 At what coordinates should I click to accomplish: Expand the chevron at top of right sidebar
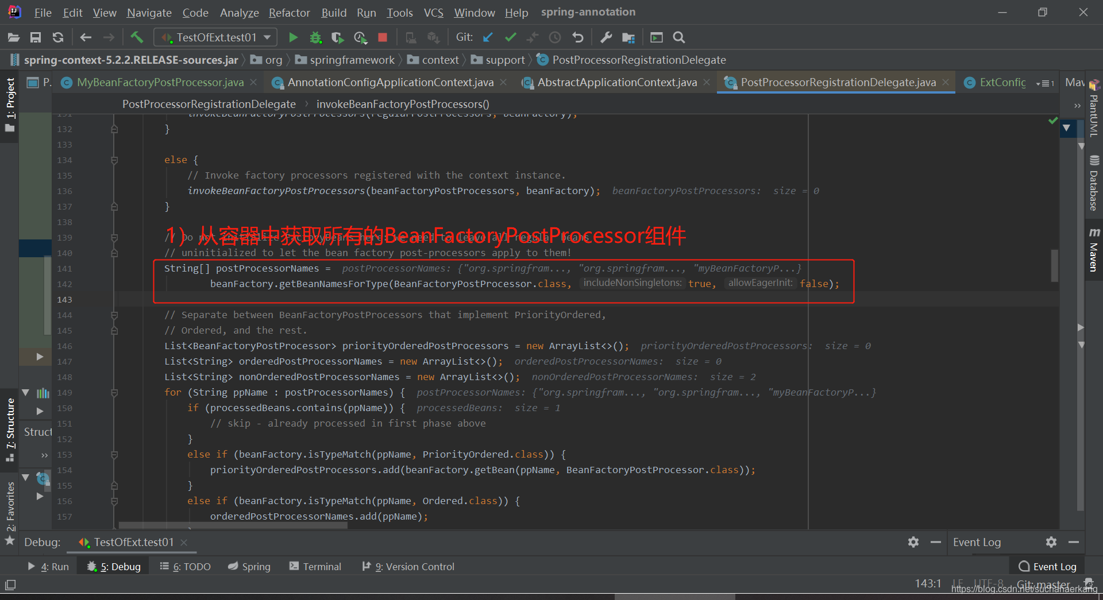pos(1077,106)
